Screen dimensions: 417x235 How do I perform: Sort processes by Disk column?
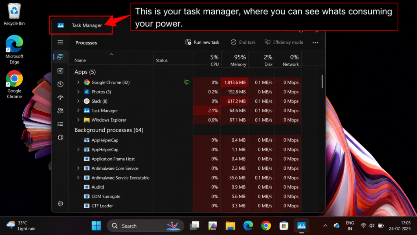point(262,60)
